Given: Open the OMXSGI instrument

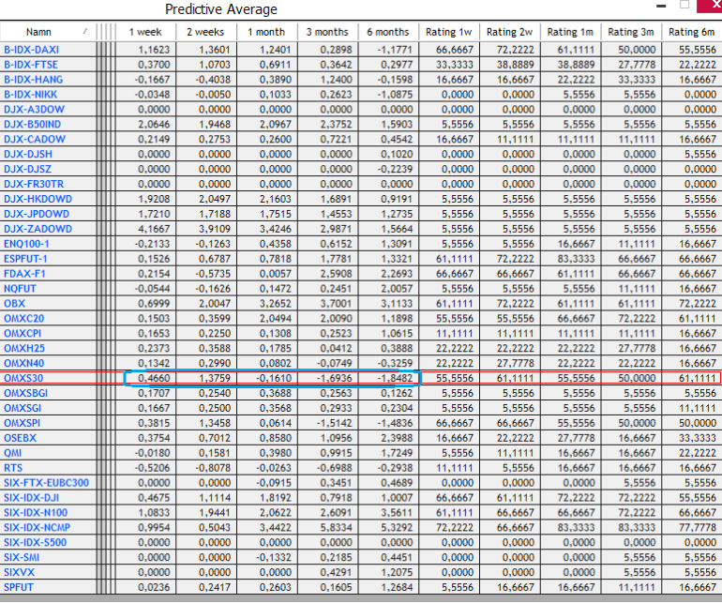Looking at the screenshot, I should coord(23,408).
